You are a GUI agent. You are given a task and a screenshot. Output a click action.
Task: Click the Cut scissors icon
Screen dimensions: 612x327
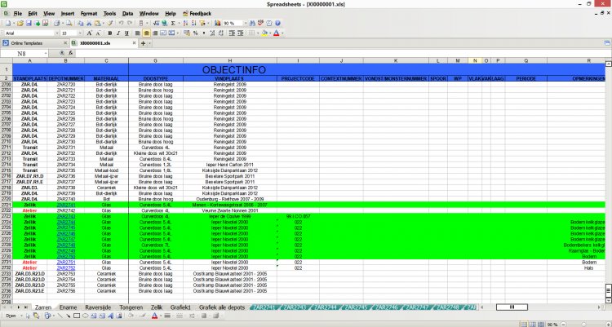point(89,23)
